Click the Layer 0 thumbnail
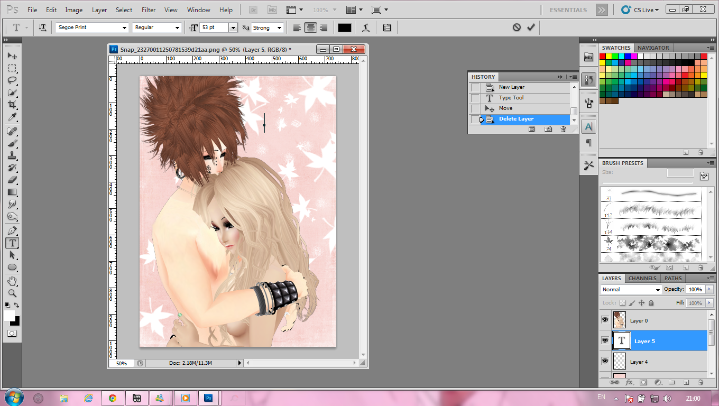Viewport: 719px width, 406px height. pos(619,320)
